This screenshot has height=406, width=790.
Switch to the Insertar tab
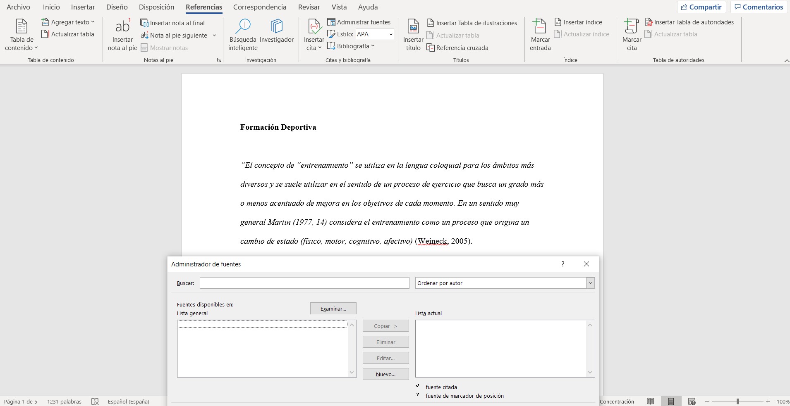[x=83, y=7]
